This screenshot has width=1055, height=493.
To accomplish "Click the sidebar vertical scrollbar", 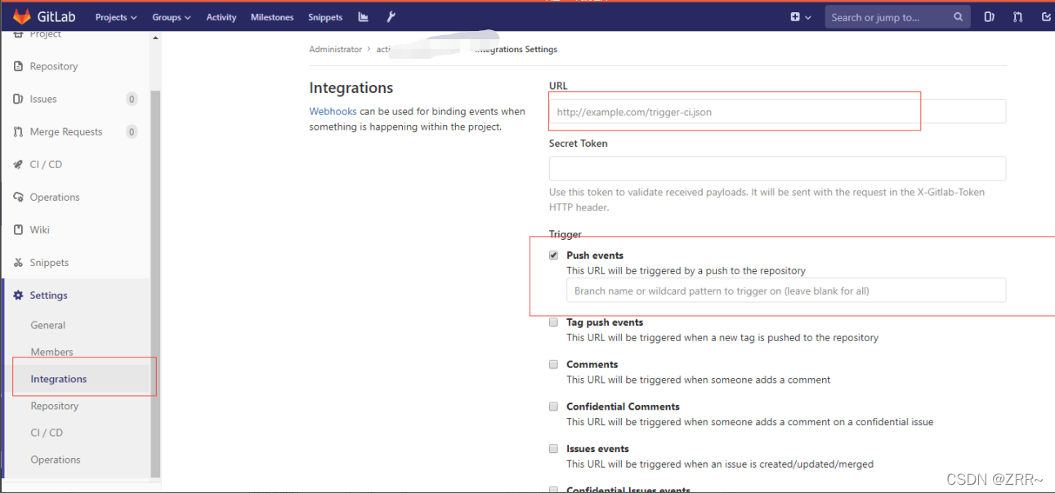I will (x=155, y=282).
